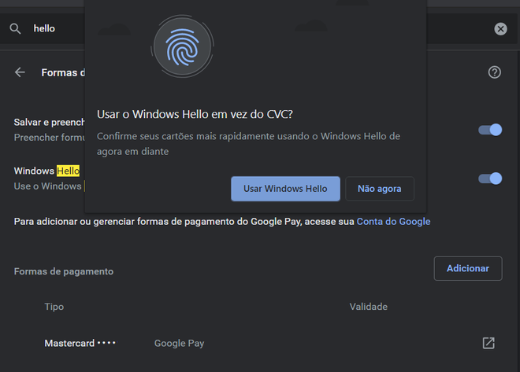Open the help question mark icon

(495, 72)
